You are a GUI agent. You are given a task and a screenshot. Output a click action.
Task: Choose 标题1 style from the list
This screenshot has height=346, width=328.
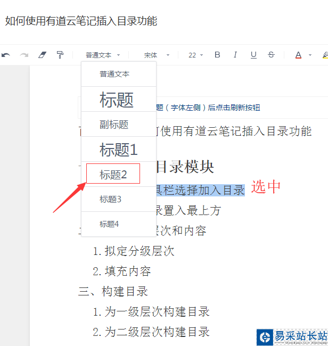click(x=119, y=149)
